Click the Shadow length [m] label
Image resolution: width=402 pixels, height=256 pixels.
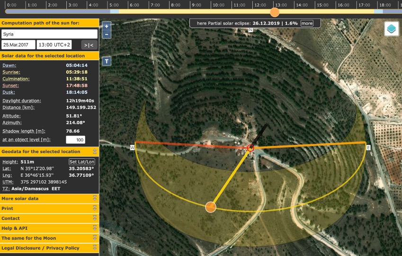[24, 131]
